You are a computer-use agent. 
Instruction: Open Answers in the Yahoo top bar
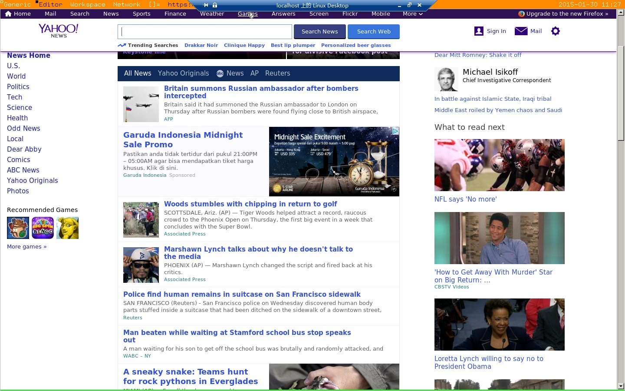(283, 14)
